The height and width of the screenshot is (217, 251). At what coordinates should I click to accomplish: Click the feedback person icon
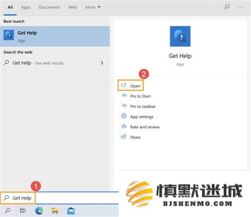(x=227, y=7)
